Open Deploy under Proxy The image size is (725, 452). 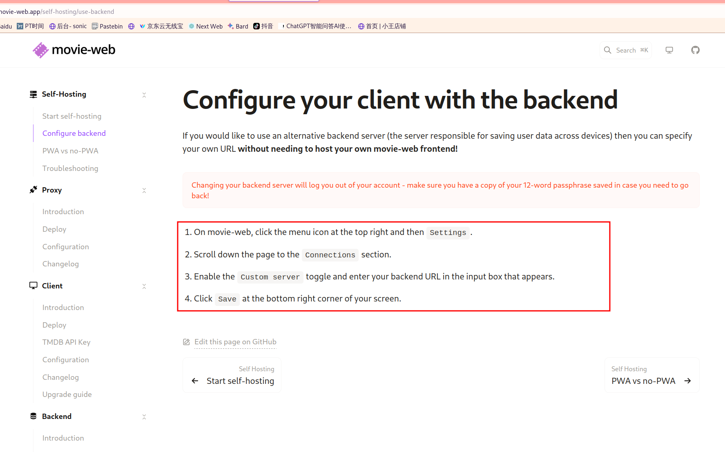[x=54, y=229]
